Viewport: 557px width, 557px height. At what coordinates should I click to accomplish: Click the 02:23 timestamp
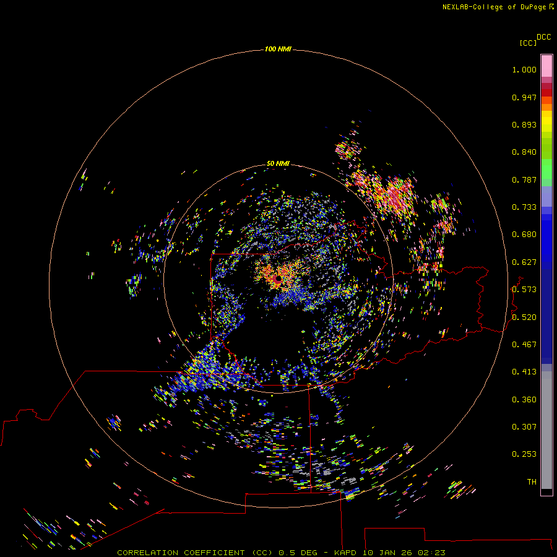(x=431, y=553)
